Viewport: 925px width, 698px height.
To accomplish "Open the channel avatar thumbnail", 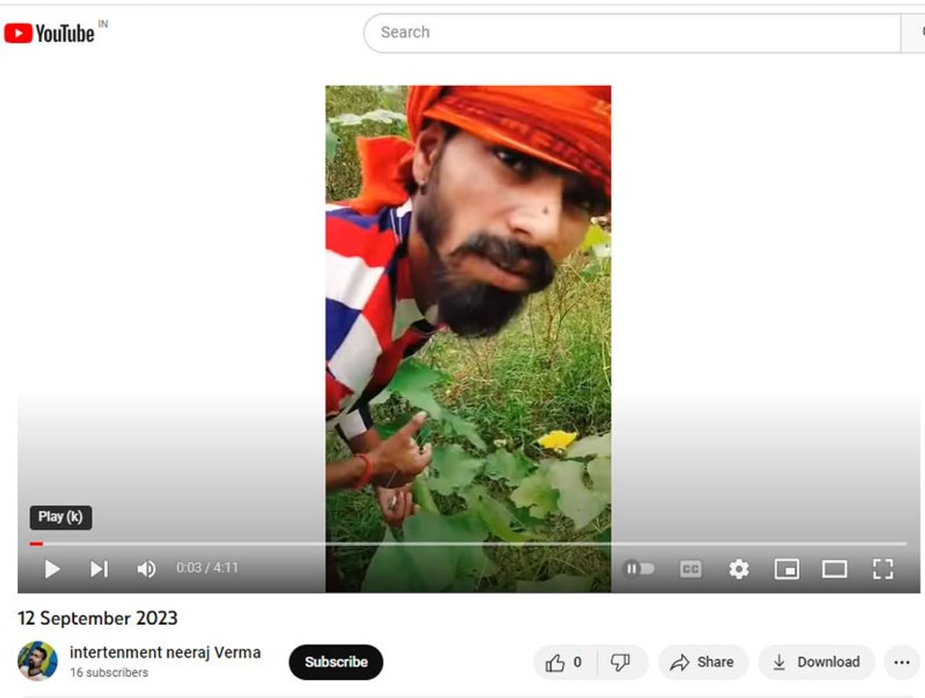I will (38, 661).
